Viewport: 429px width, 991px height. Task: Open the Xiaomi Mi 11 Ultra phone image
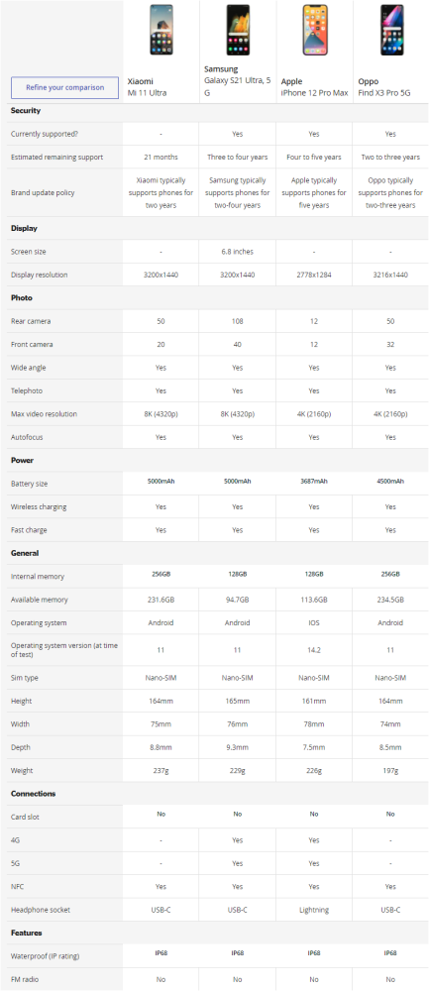pyautogui.click(x=161, y=30)
